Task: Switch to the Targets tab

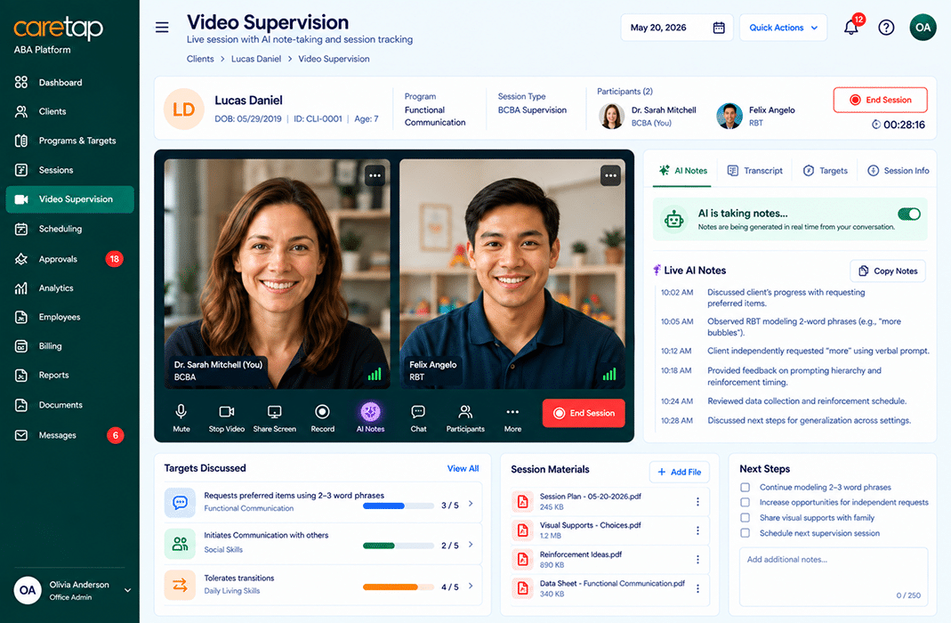Action: 826,171
